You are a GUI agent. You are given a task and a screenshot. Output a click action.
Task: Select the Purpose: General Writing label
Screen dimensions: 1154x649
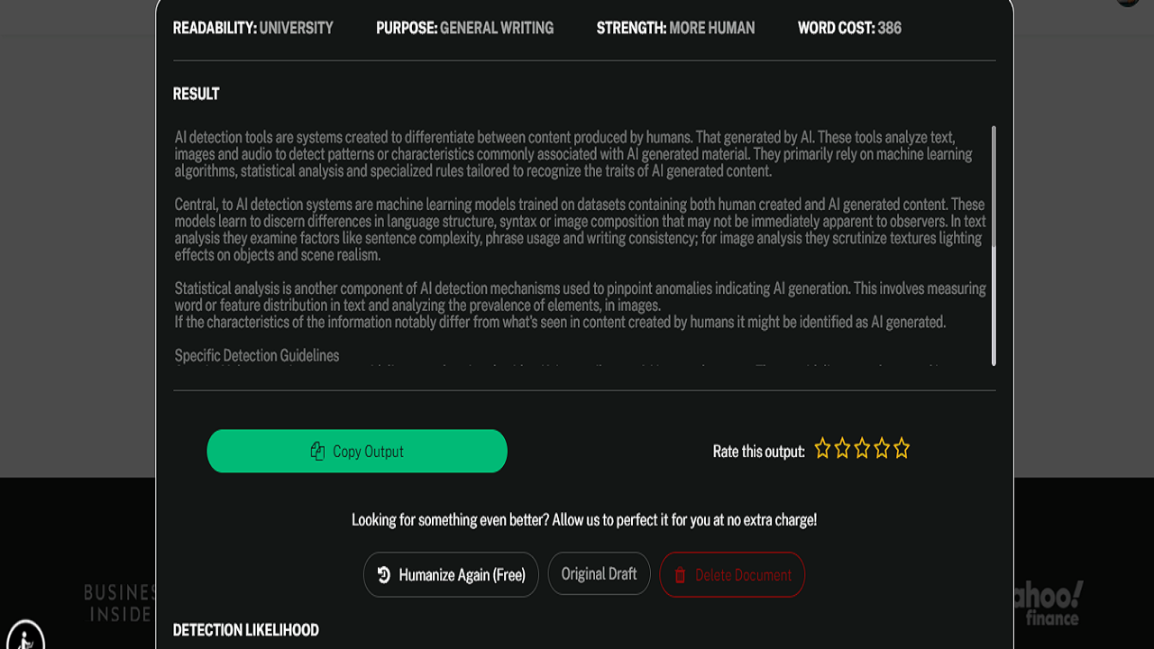point(464,28)
